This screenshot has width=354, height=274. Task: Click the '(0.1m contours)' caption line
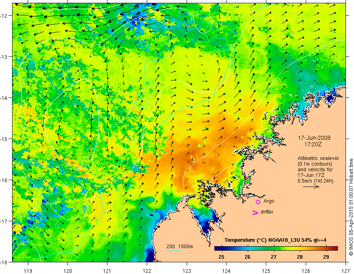click(x=315, y=164)
